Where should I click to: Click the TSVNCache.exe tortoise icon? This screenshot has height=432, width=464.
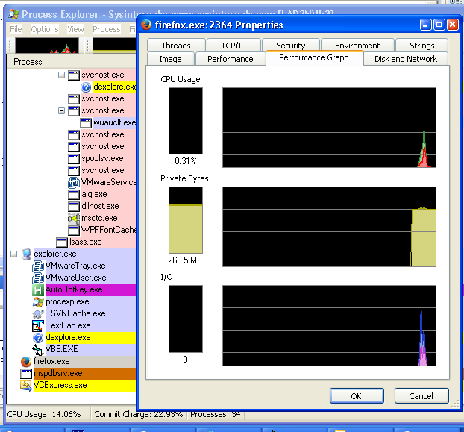point(38,313)
